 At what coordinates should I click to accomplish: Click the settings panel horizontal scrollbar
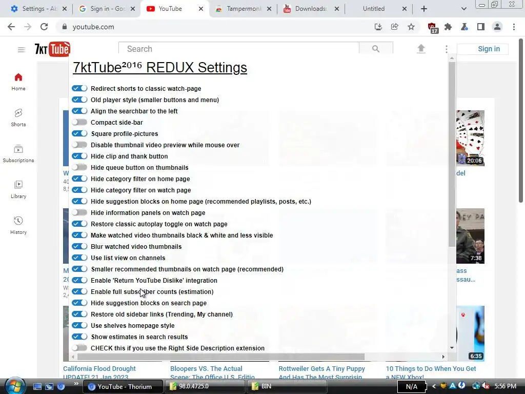pyautogui.click(x=221, y=357)
